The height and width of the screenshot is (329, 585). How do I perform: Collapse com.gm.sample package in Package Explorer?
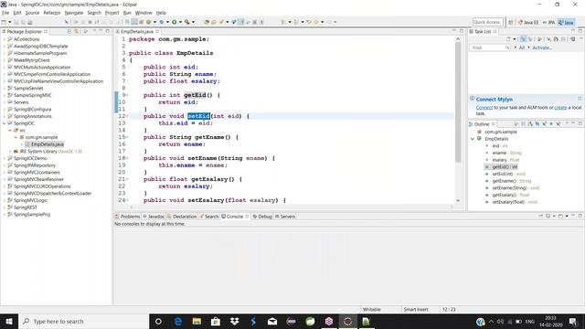[x=16, y=137]
